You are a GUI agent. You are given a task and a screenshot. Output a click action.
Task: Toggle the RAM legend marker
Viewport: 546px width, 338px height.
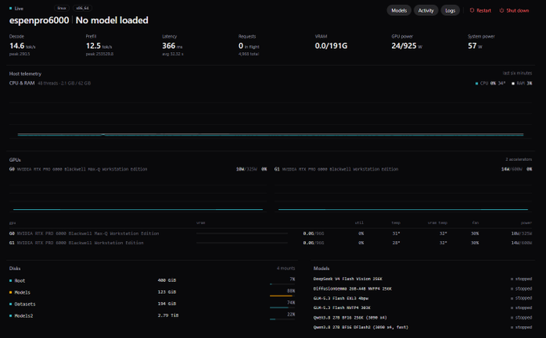(513, 83)
